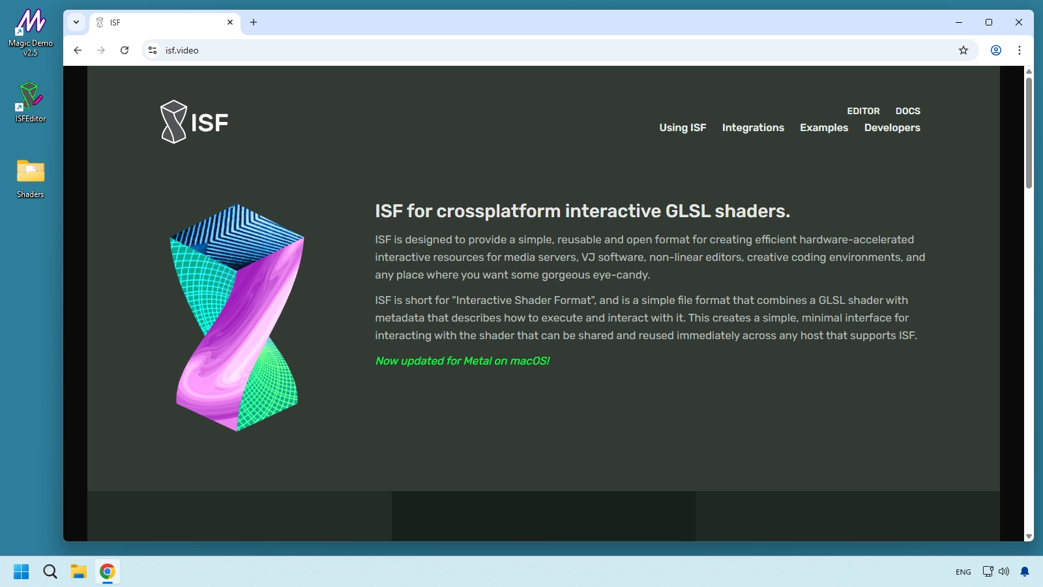Open the Using ISF menu

pos(683,128)
